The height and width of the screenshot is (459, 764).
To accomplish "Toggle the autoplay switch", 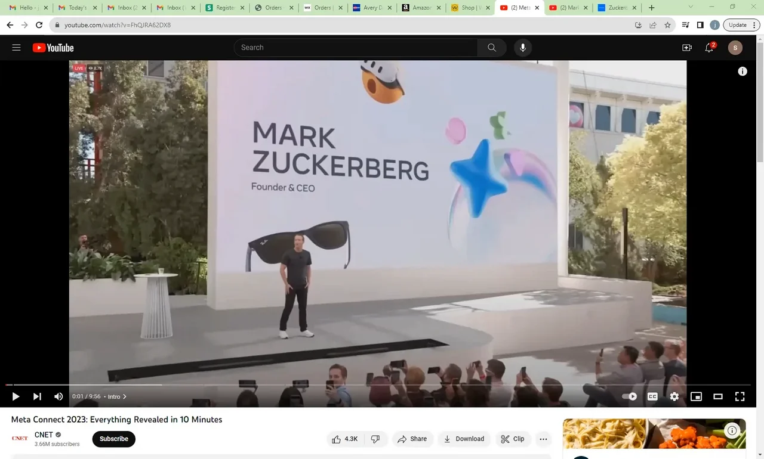I will (630, 396).
